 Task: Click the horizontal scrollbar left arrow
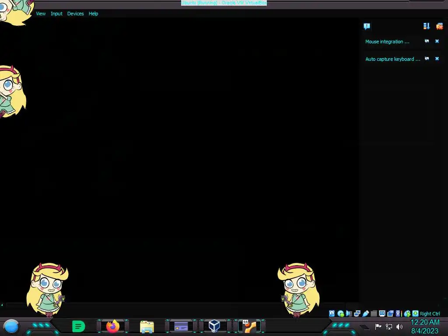2,305
